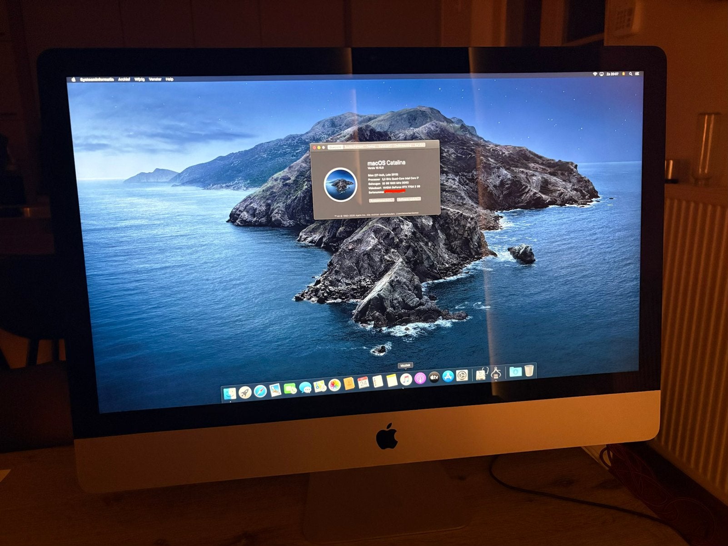
Task: Open the Mail stamp icon in Dock
Action: pyautogui.click(x=275, y=390)
